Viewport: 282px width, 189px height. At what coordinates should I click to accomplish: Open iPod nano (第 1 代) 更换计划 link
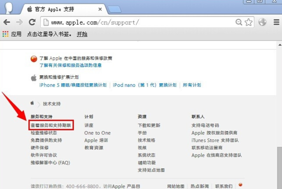(x=145, y=85)
